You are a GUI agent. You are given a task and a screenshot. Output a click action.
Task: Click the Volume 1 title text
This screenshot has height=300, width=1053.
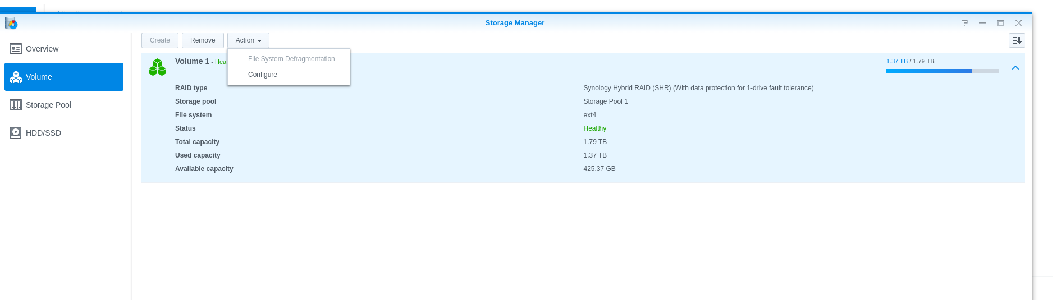pyautogui.click(x=192, y=61)
